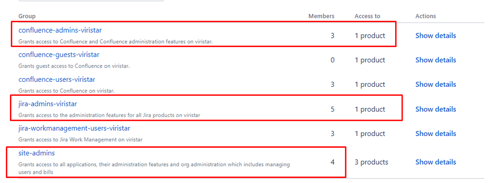
Task: Show details for site-admins group
Action: 435,162
